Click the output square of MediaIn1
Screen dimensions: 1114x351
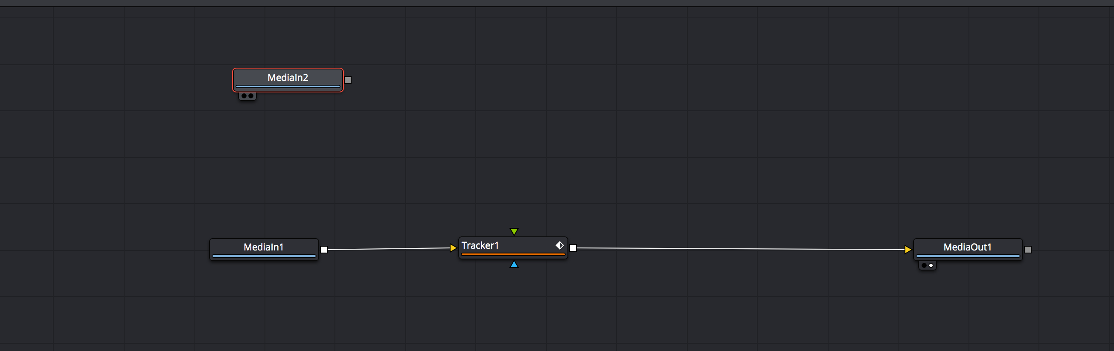pyautogui.click(x=323, y=250)
